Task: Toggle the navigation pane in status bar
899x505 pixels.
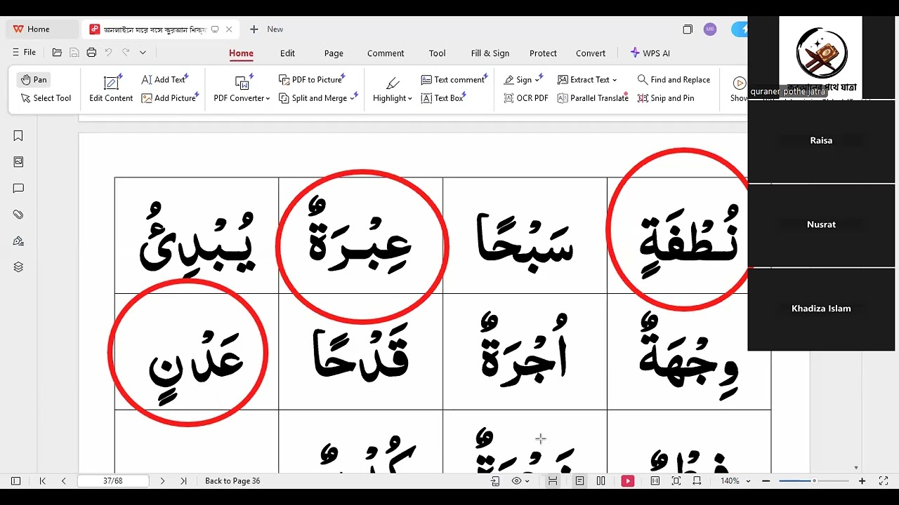Action: [15, 481]
